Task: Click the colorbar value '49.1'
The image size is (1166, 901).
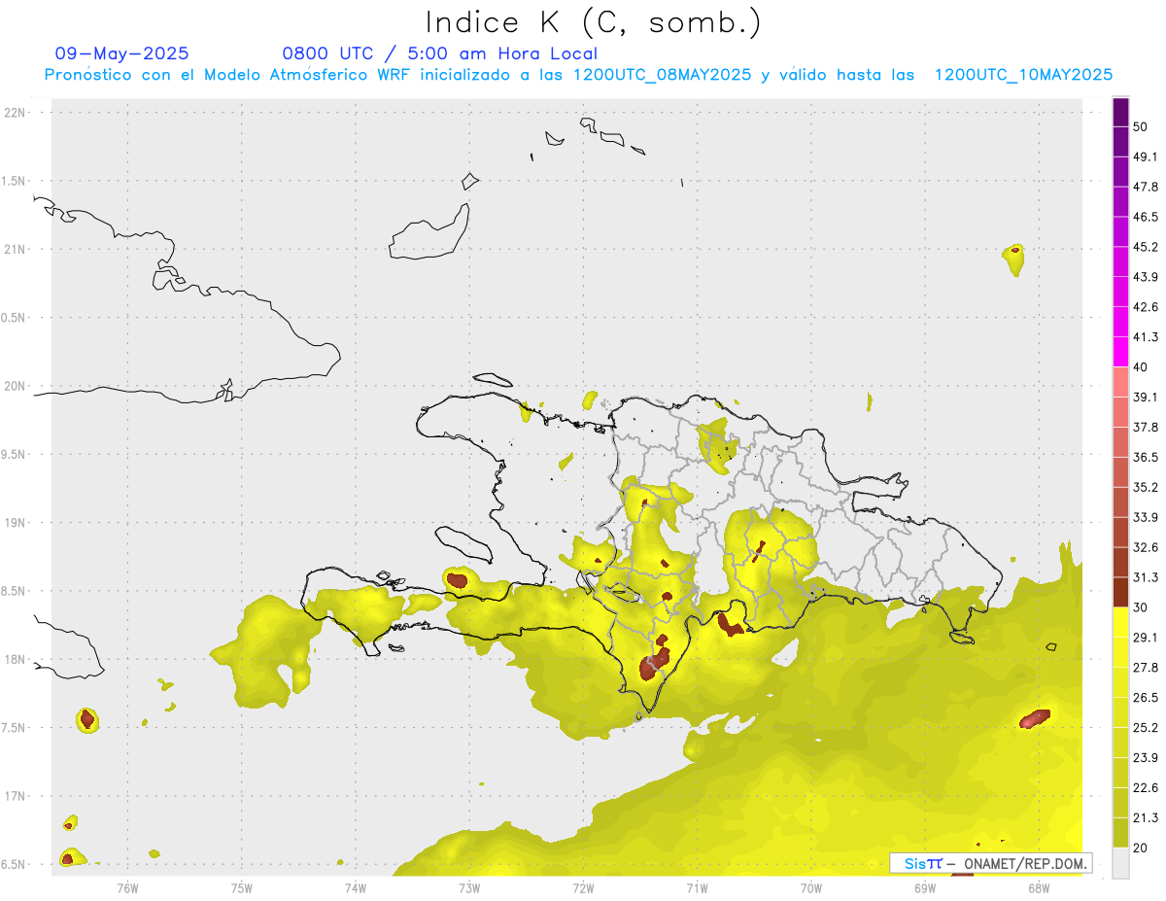Action: 1146,156
